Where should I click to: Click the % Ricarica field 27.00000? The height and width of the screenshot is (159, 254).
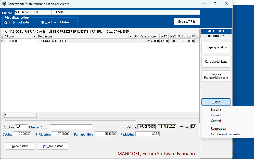(x=61, y=134)
